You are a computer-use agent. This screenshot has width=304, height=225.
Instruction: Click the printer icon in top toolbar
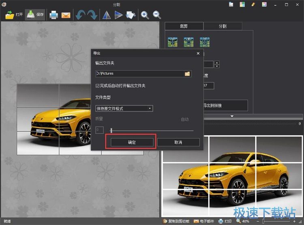point(54,15)
